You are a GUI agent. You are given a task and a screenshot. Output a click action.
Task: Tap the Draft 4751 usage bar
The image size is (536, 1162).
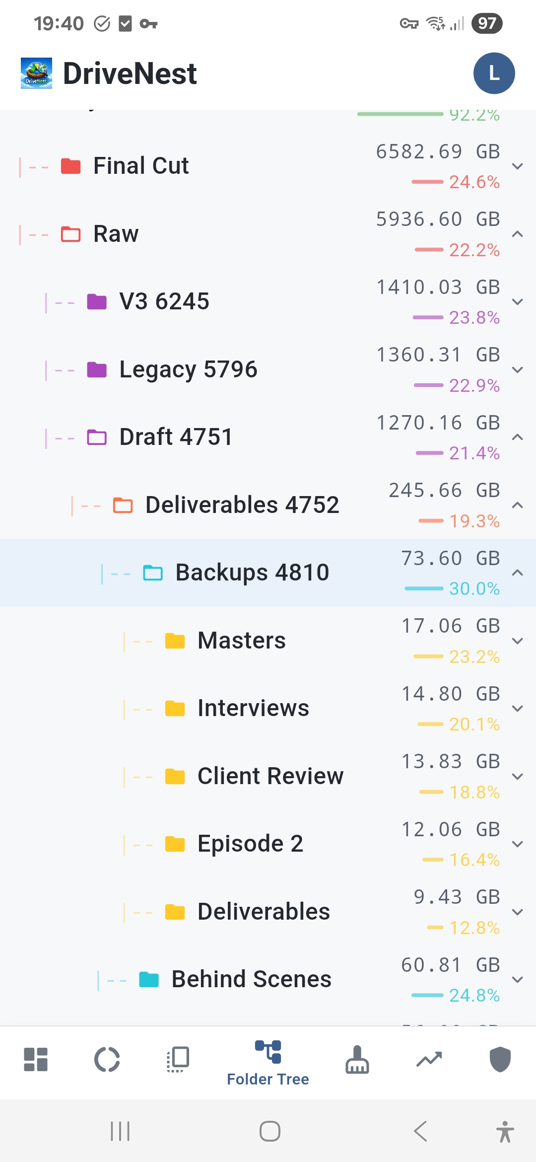pyautogui.click(x=429, y=453)
